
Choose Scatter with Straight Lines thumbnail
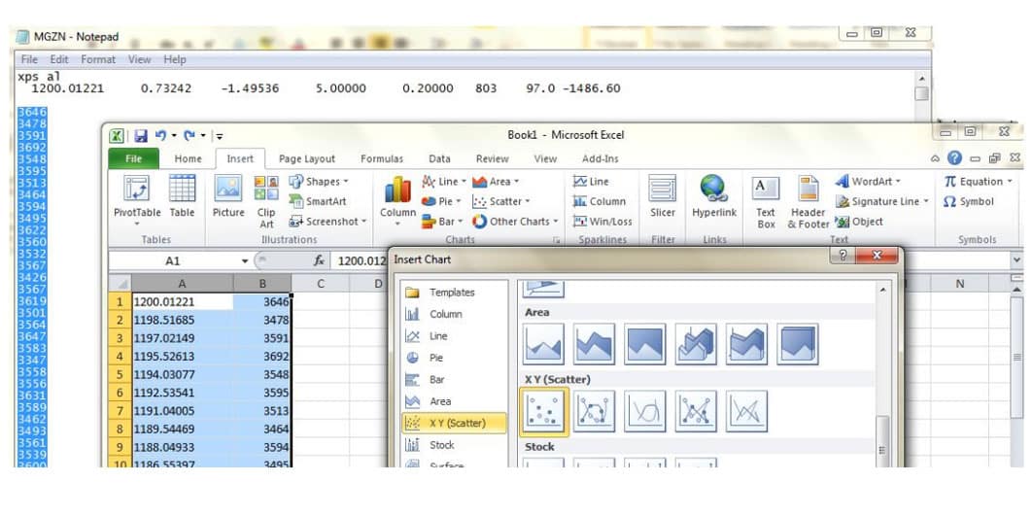pos(746,412)
